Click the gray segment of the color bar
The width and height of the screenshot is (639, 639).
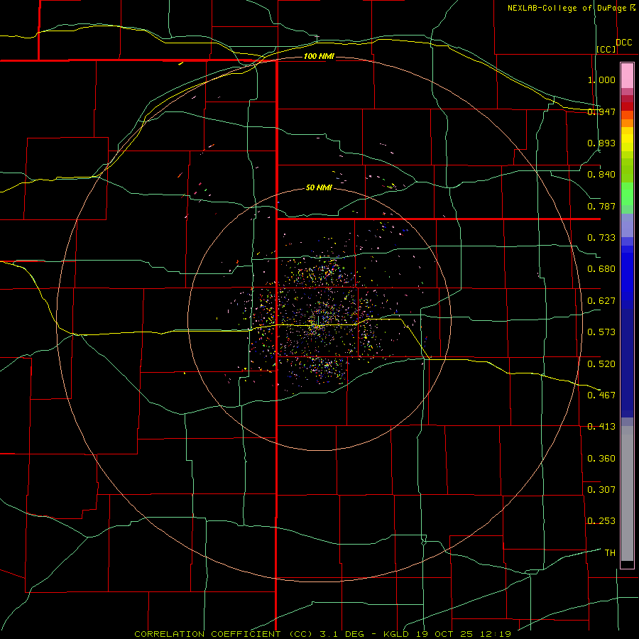coord(627,493)
